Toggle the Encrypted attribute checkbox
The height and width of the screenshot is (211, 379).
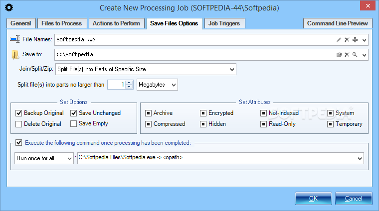203,113
